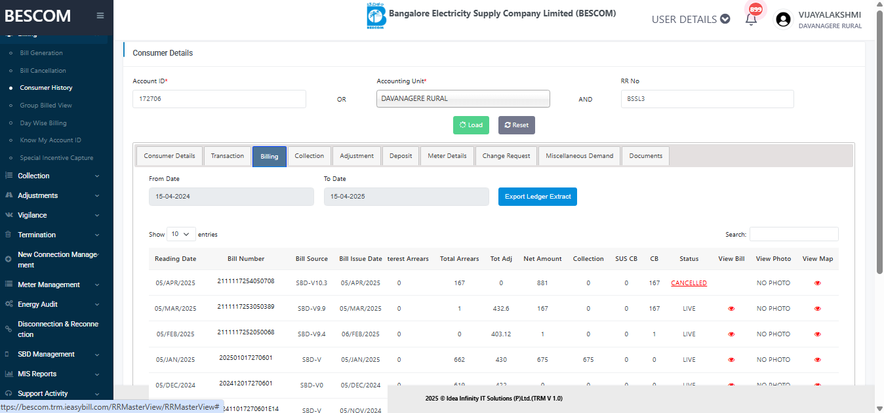Click the BESCOM logo at top center
The width and height of the screenshot is (884, 413).
click(x=376, y=16)
